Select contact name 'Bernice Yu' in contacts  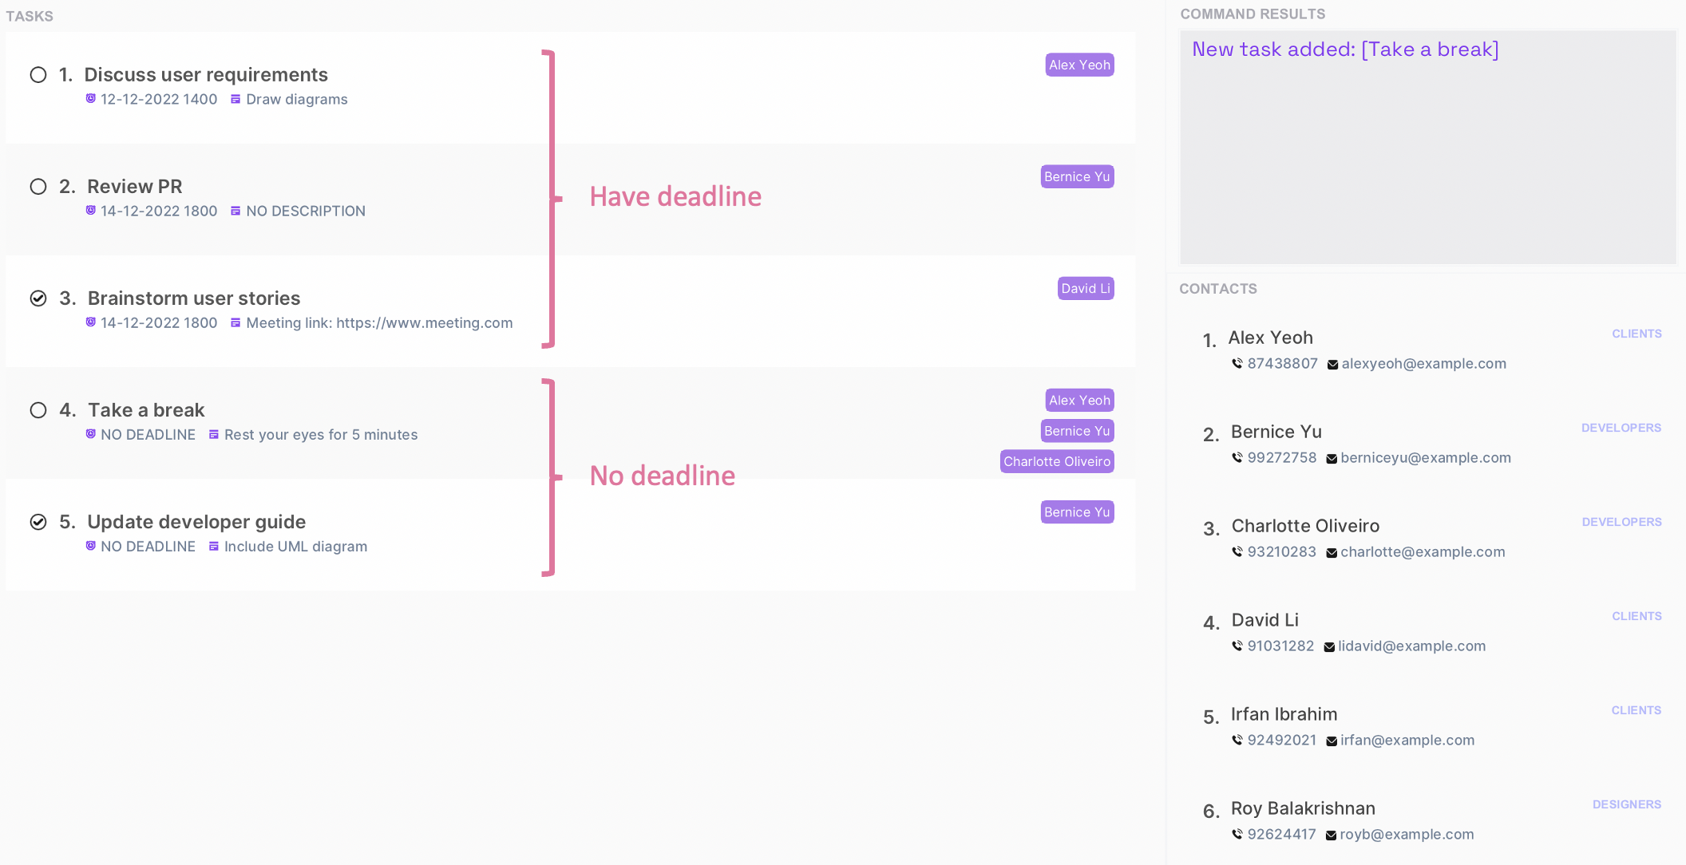[1276, 432]
